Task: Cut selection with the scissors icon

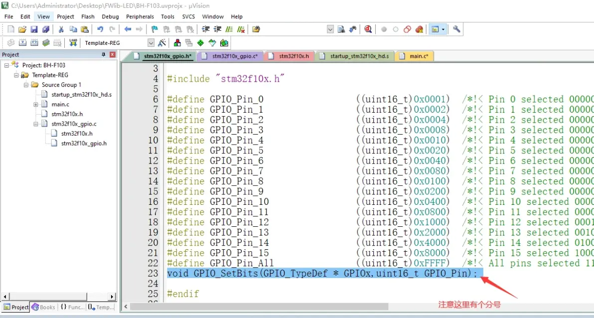Action: click(x=61, y=29)
